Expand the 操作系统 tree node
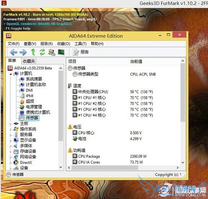 11,130
